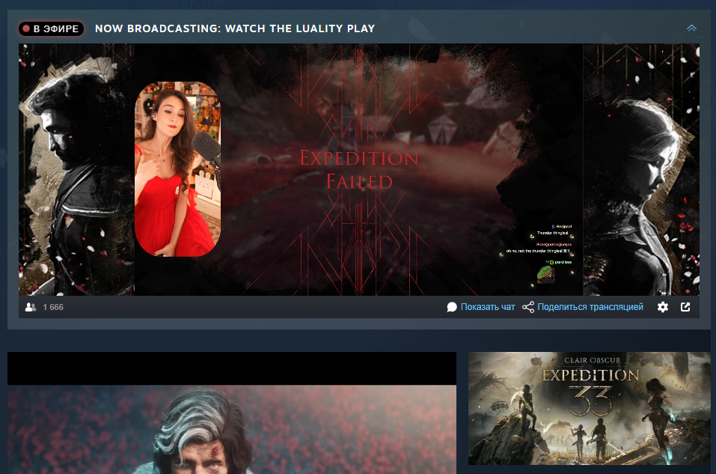Click the viewers icon beside 1 666

[31, 307]
